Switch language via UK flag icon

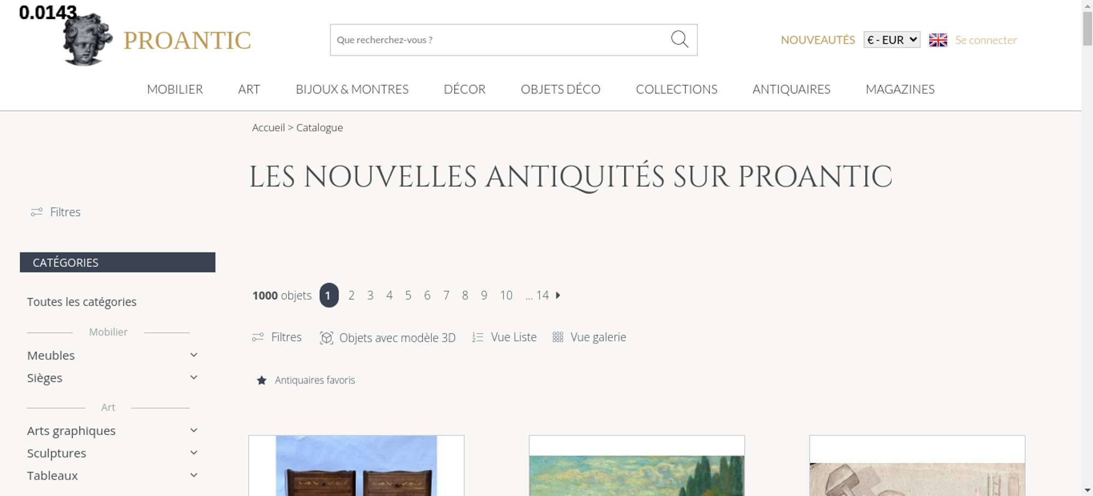(x=938, y=40)
